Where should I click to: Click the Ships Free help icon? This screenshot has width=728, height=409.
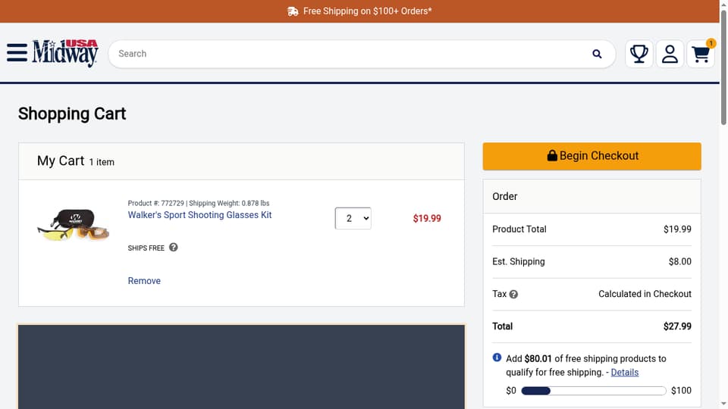[173, 247]
